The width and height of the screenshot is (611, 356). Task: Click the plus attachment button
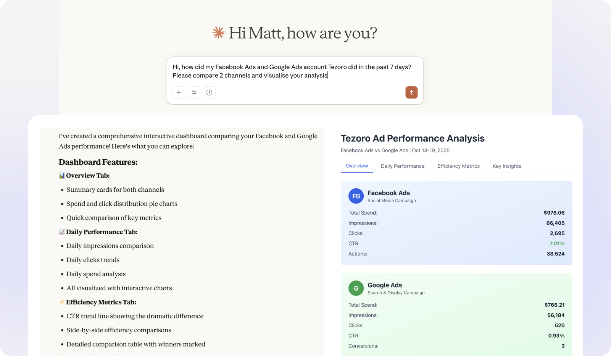tap(179, 92)
